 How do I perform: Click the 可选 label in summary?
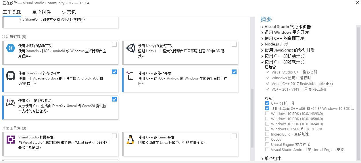[268, 98]
